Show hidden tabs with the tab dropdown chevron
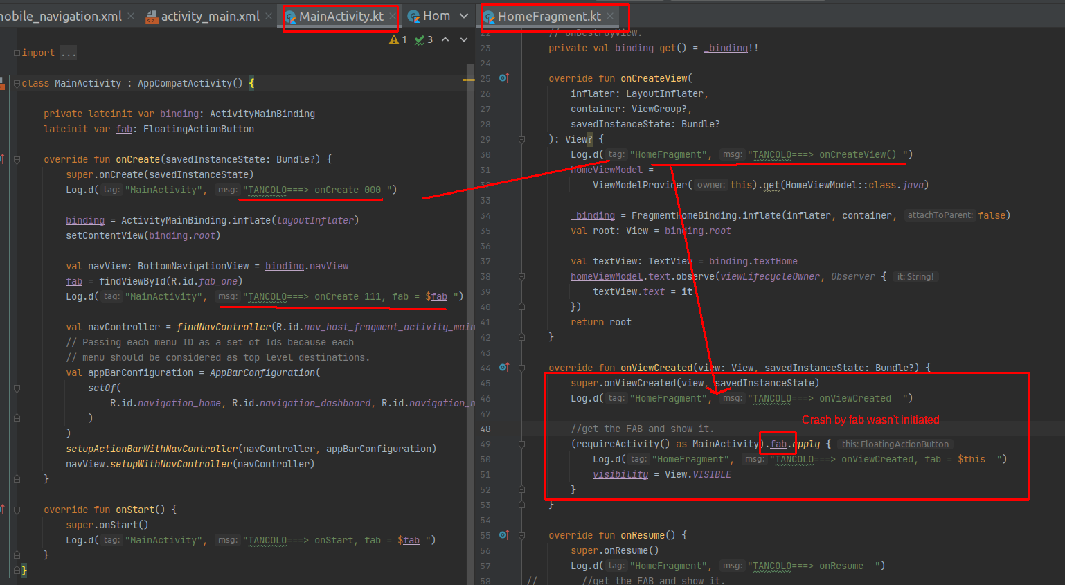 click(464, 16)
